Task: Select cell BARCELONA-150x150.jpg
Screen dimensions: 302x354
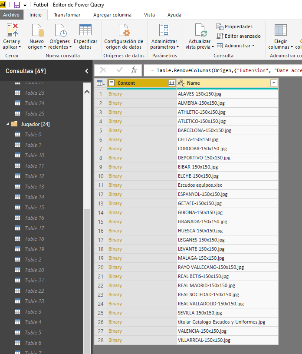Action: click(x=227, y=130)
